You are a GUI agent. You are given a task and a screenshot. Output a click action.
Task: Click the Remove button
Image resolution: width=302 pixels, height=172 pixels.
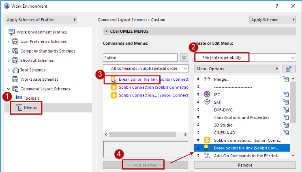pos(245,165)
